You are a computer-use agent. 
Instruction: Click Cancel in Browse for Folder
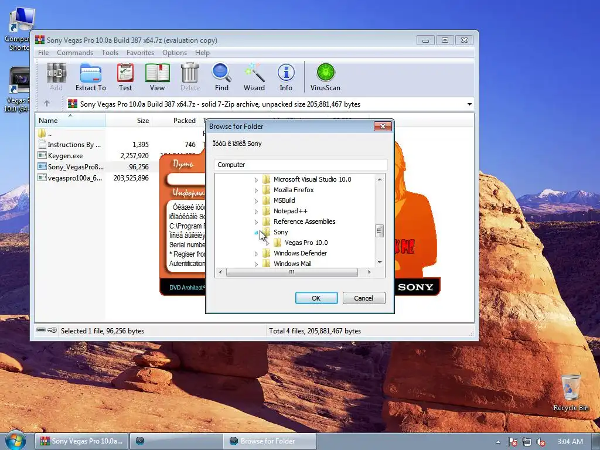pyautogui.click(x=363, y=298)
